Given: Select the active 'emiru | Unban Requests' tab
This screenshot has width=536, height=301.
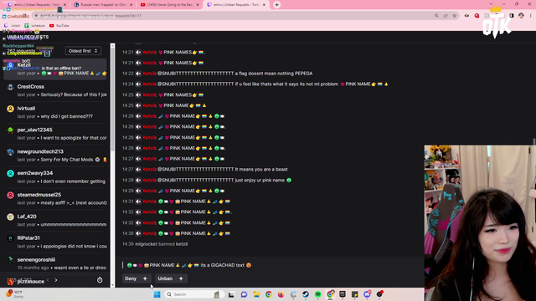Looking at the screenshot, I should click(x=235, y=5).
